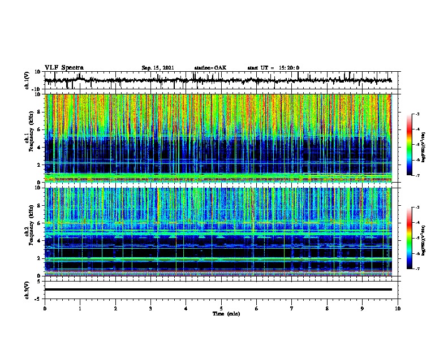The width and height of the screenshot is (448, 346).
Task: Select the date text "Sep. 15, 2021"
Action: click(158, 68)
